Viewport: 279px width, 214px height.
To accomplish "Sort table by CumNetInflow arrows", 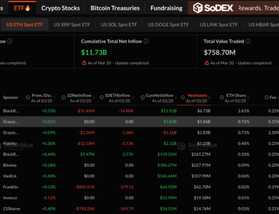I will tap(175, 97).
